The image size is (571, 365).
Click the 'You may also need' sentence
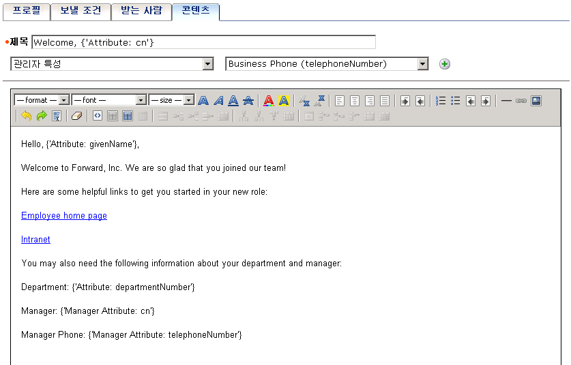tap(181, 264)
